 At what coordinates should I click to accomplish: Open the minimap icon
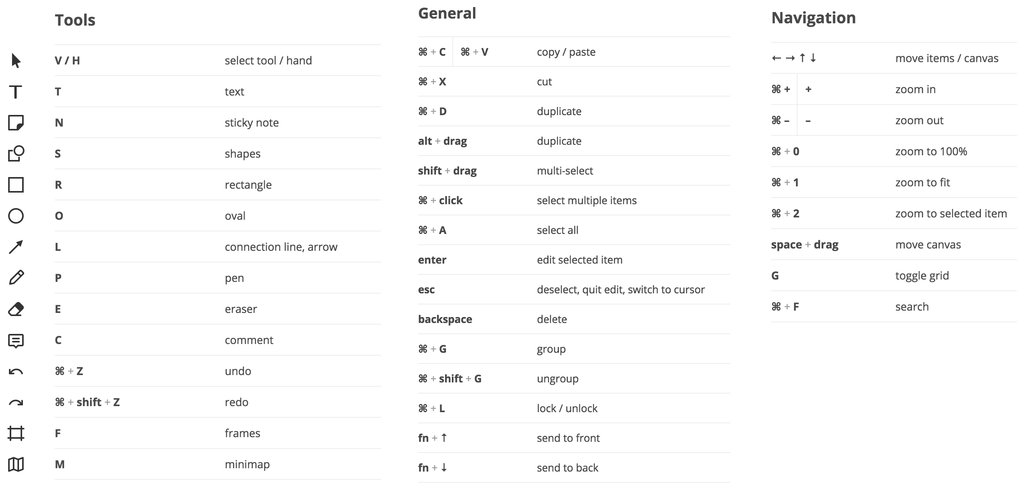(x=16, y=464)
